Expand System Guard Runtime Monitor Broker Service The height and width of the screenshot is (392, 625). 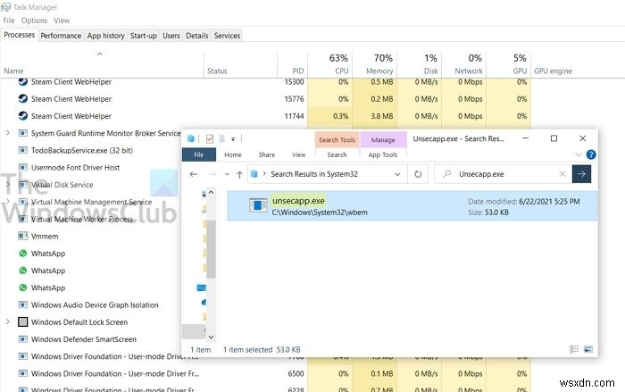coord(7,133)
